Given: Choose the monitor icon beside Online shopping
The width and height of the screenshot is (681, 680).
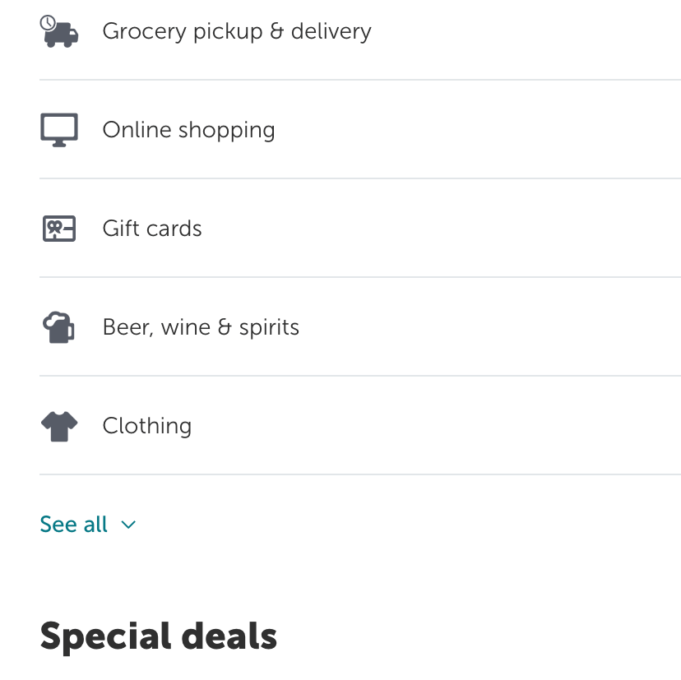Looking at the screenshot, I should coord(58,129).
